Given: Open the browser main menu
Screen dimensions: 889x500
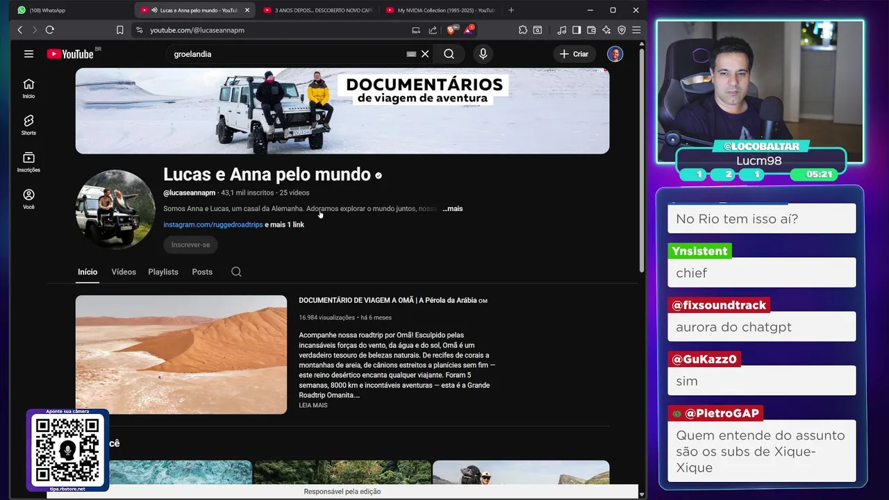Looking at the screenshot, I should pyautogui.click(x=636, y=30).
